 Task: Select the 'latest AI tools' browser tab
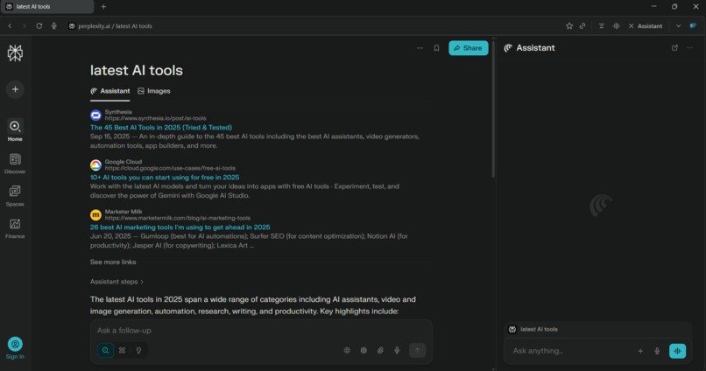coord(47,7)
